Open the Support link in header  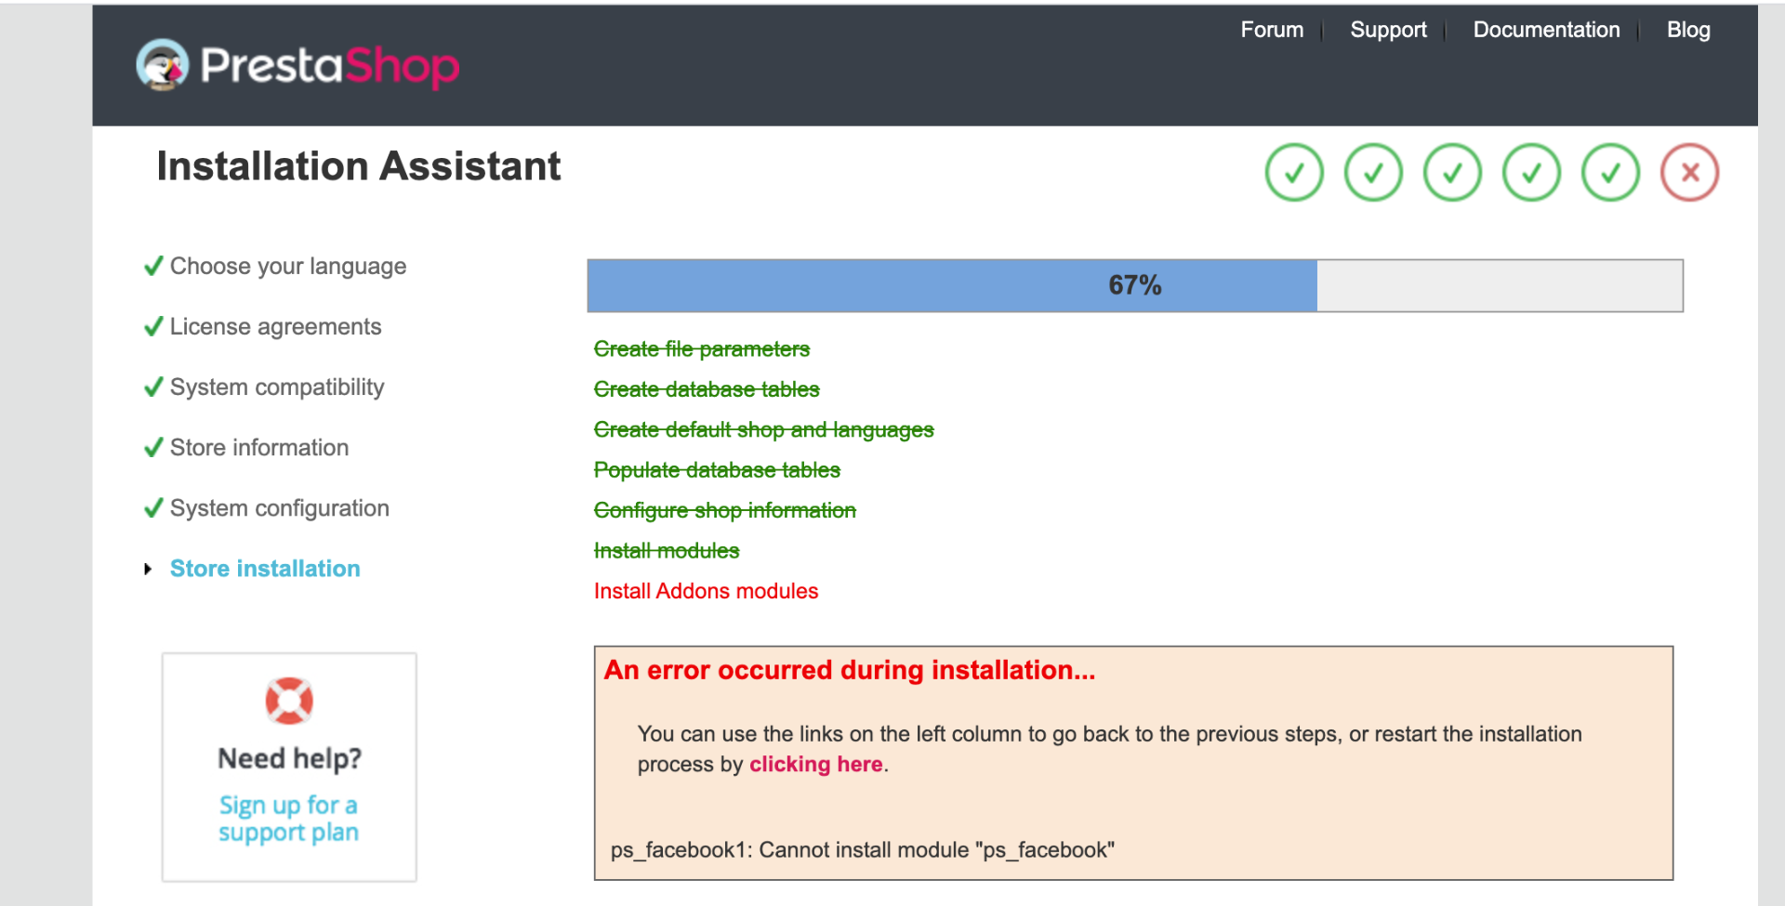click(1388, 30)
